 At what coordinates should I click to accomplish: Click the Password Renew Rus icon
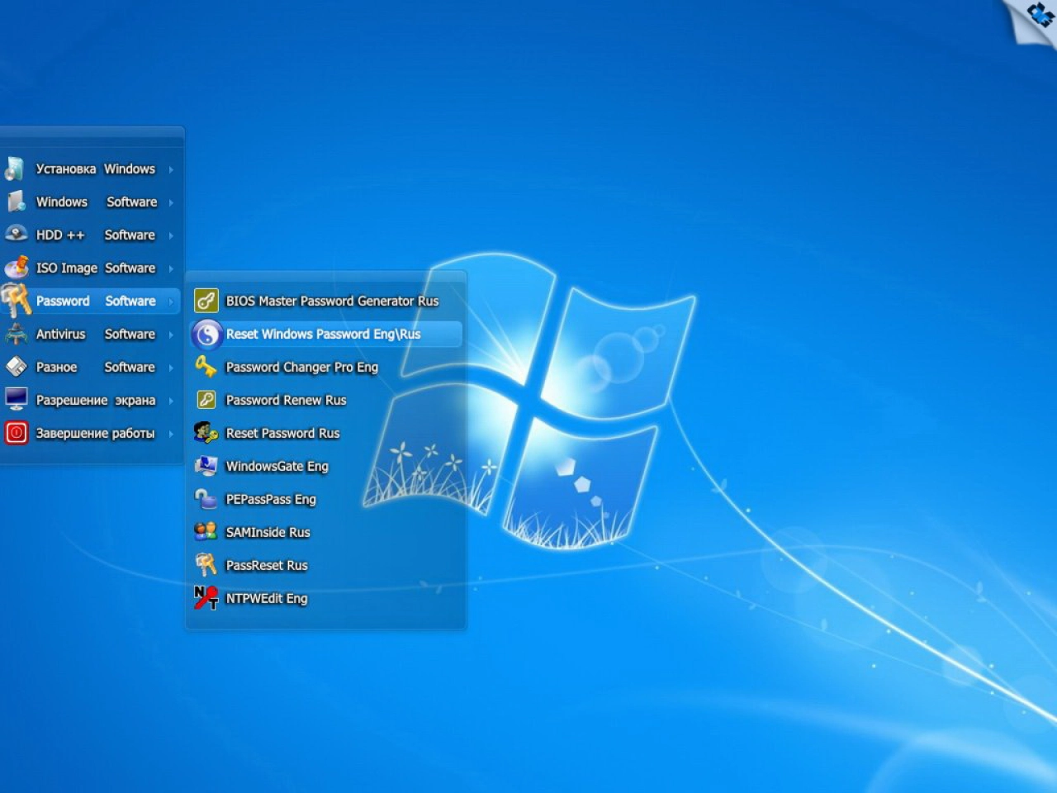tap(206, 400)
